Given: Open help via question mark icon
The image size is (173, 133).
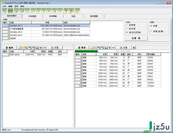Looking at the screenshot, I should coord(66,11).
